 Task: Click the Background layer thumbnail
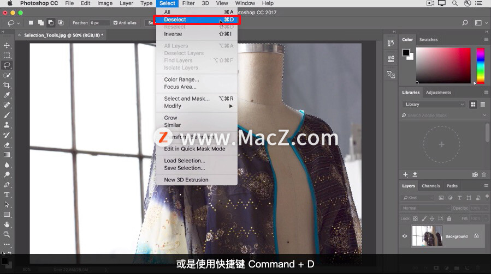[x=427, y=236]
